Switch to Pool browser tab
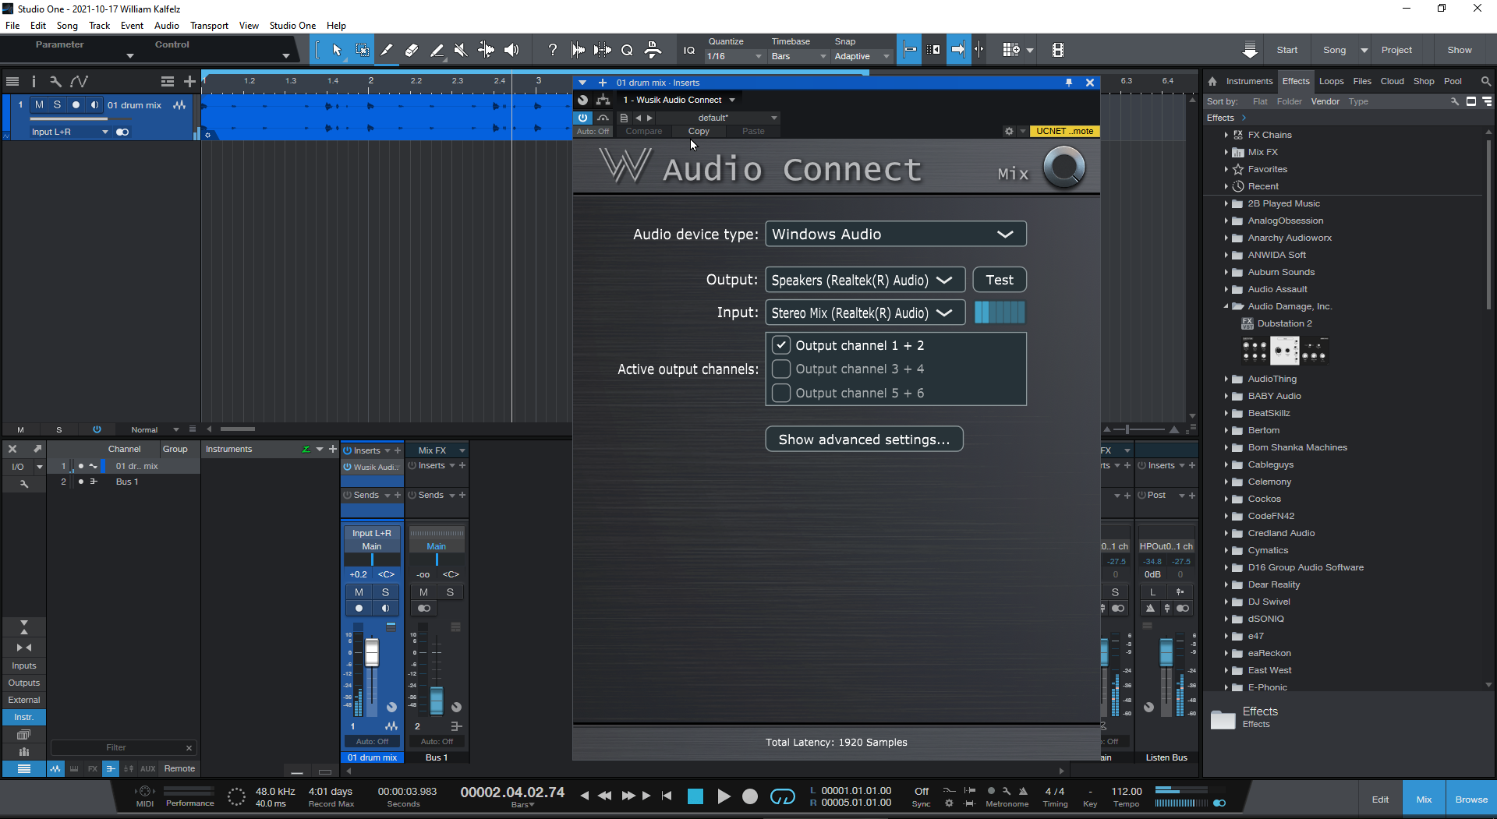The height and width of the screenshot is (819, 1497). (1453, 81)
